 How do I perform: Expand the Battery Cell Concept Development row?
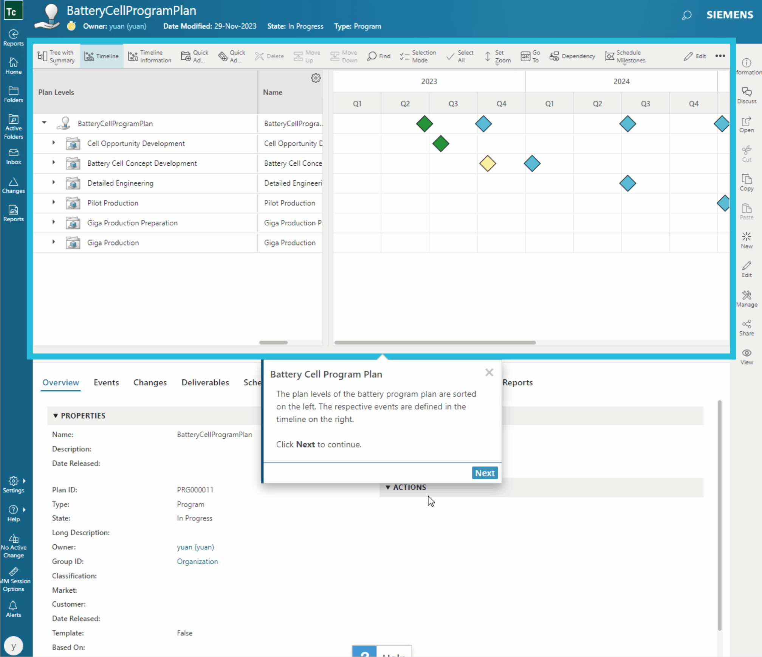pos(53,163)
